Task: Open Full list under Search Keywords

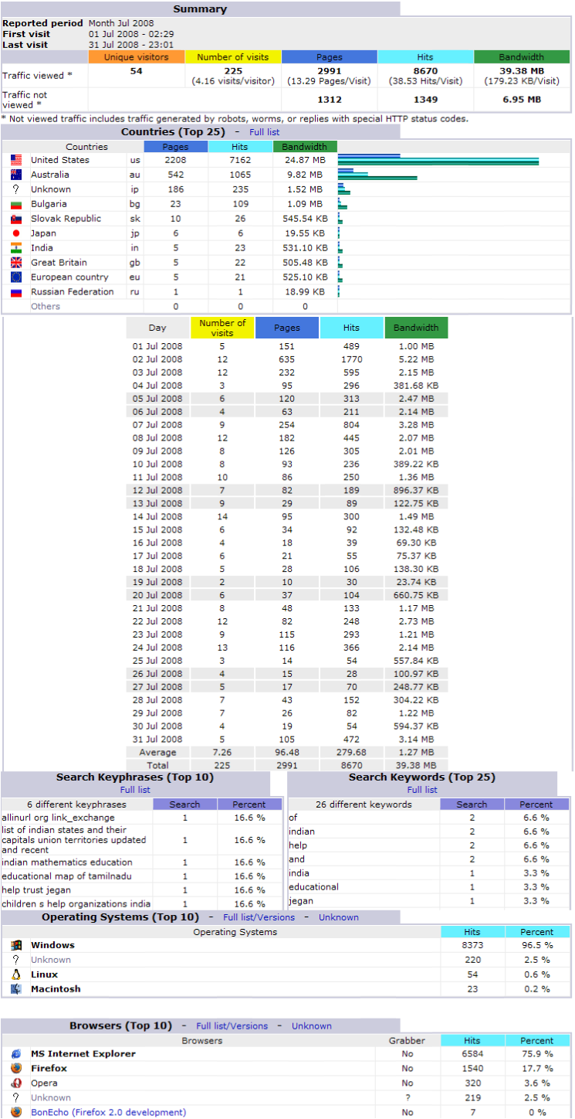Action: tap(422, 790)
